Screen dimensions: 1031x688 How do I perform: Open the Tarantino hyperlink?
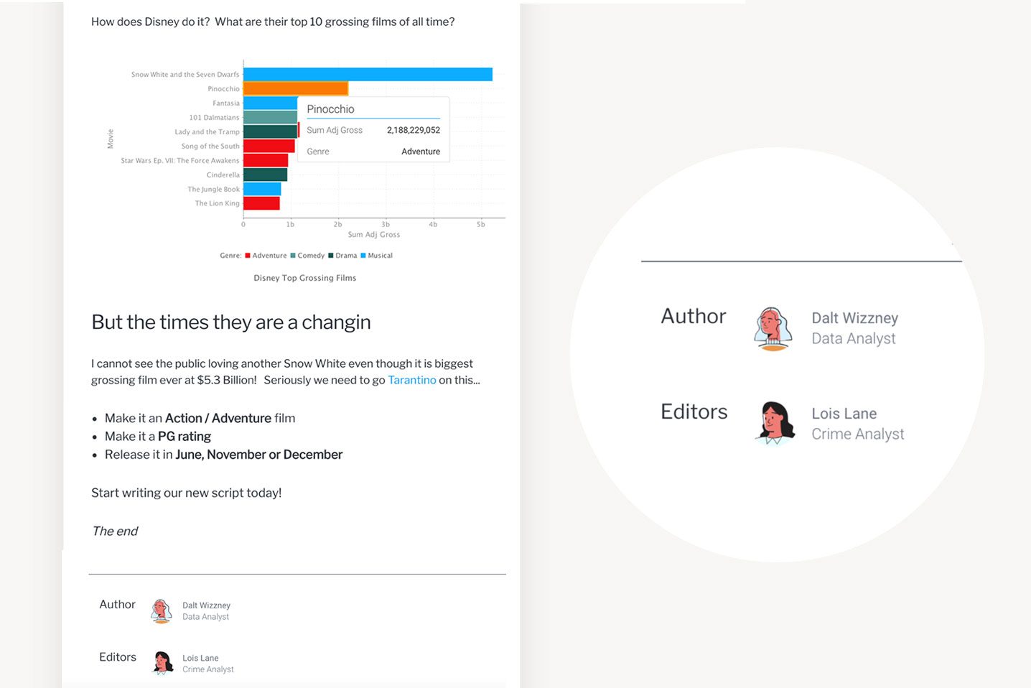[412, 380]
